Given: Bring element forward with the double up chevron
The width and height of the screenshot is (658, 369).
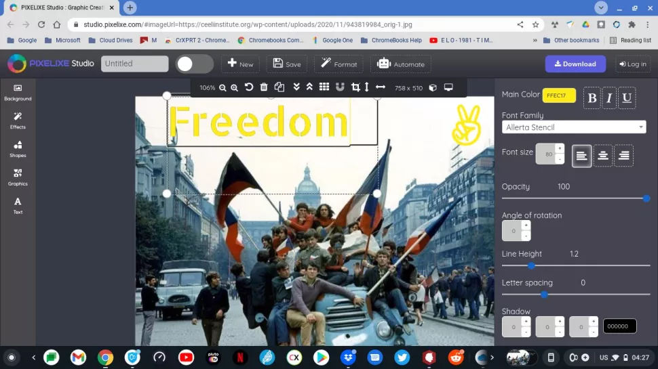Looking at the screenshot, I should tap(310, 87).
